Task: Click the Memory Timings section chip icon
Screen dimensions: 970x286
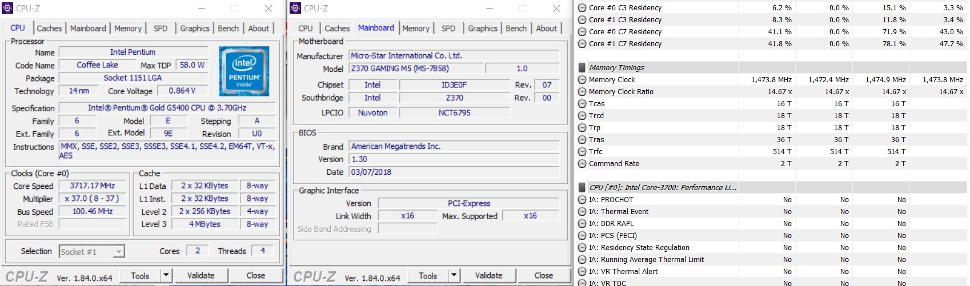Action: coord(582,67)
